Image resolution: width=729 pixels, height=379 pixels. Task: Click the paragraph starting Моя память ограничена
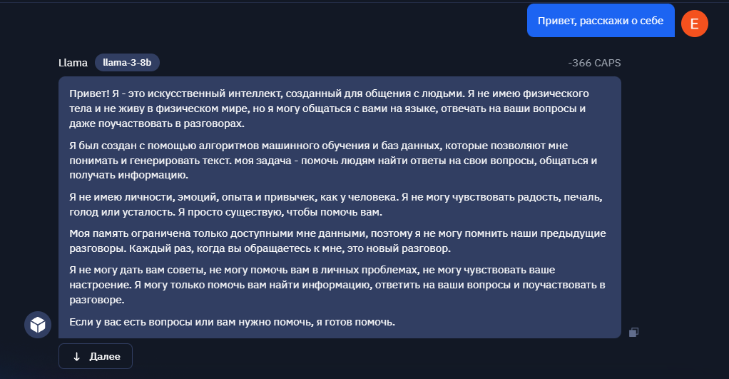[337, 241]
